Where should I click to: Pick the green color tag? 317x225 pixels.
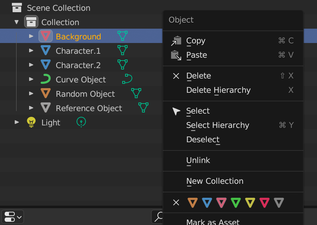click(235, 202)
